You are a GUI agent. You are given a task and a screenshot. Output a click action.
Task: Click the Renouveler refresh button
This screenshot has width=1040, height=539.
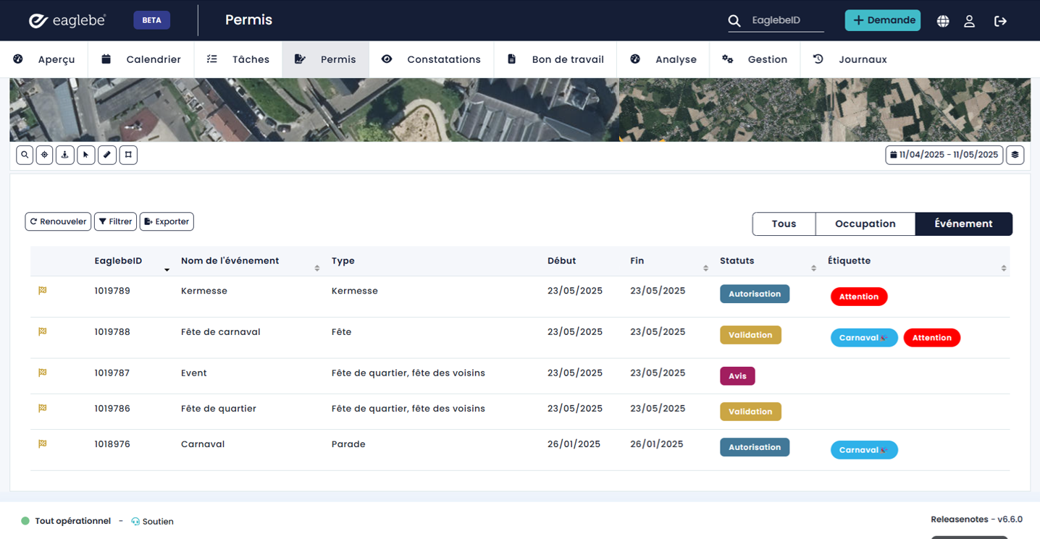[x=58, y=221]
